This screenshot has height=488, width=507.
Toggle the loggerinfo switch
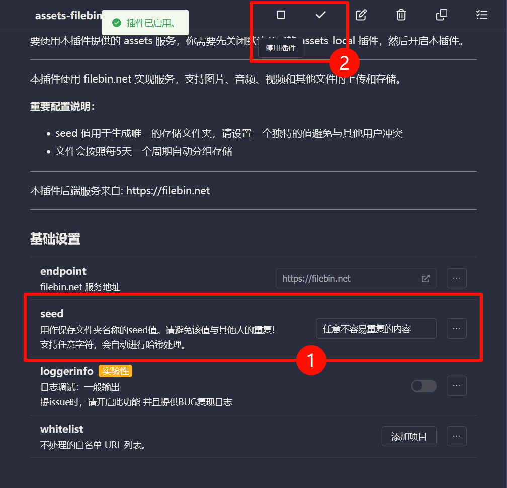tap(424, 386)
